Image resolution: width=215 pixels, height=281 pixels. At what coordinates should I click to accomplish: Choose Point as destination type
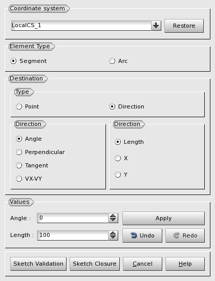point(28,106)
